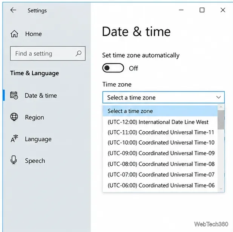Image resolution: width=233 pixels, height=232 pixels.
Task: Click the list's scroll up arrow
Action: [x=221, y=107]
